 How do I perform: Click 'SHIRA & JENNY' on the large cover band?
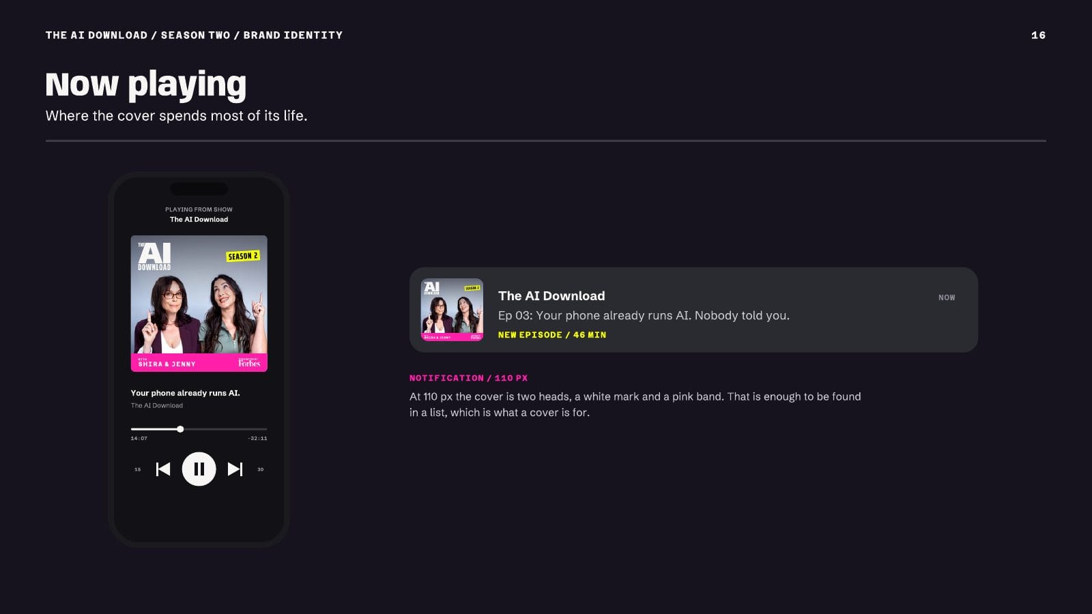(x=167, y=364)
